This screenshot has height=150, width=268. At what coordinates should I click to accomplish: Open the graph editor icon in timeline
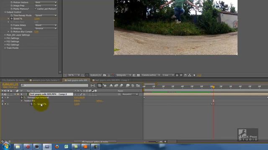(x=138, y=85)
